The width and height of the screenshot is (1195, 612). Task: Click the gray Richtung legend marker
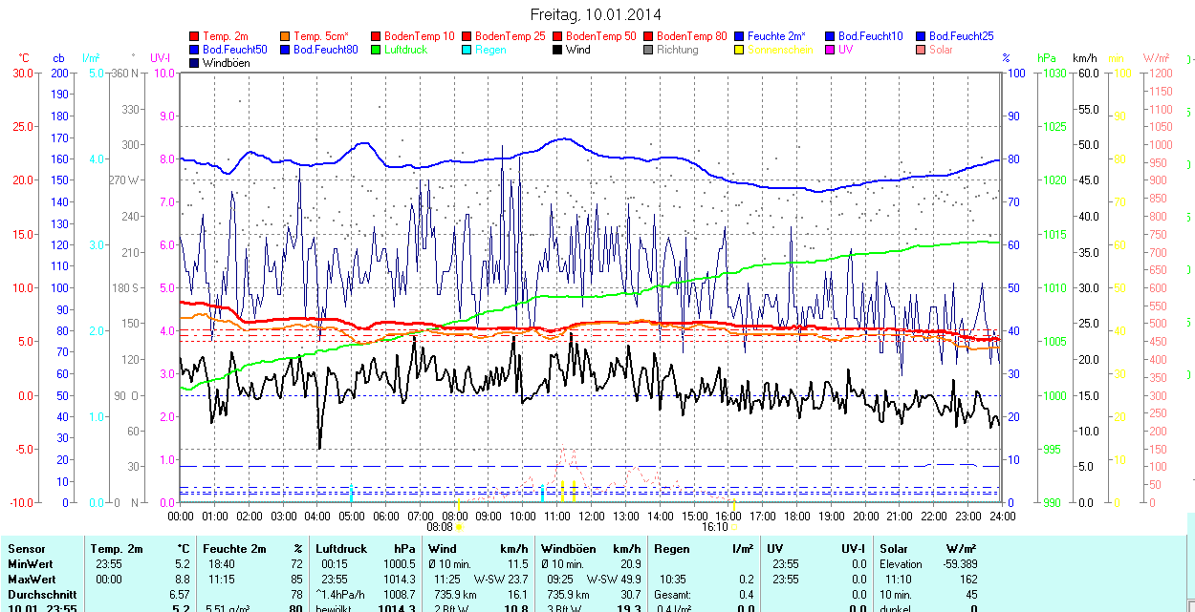tap(648, 50)
